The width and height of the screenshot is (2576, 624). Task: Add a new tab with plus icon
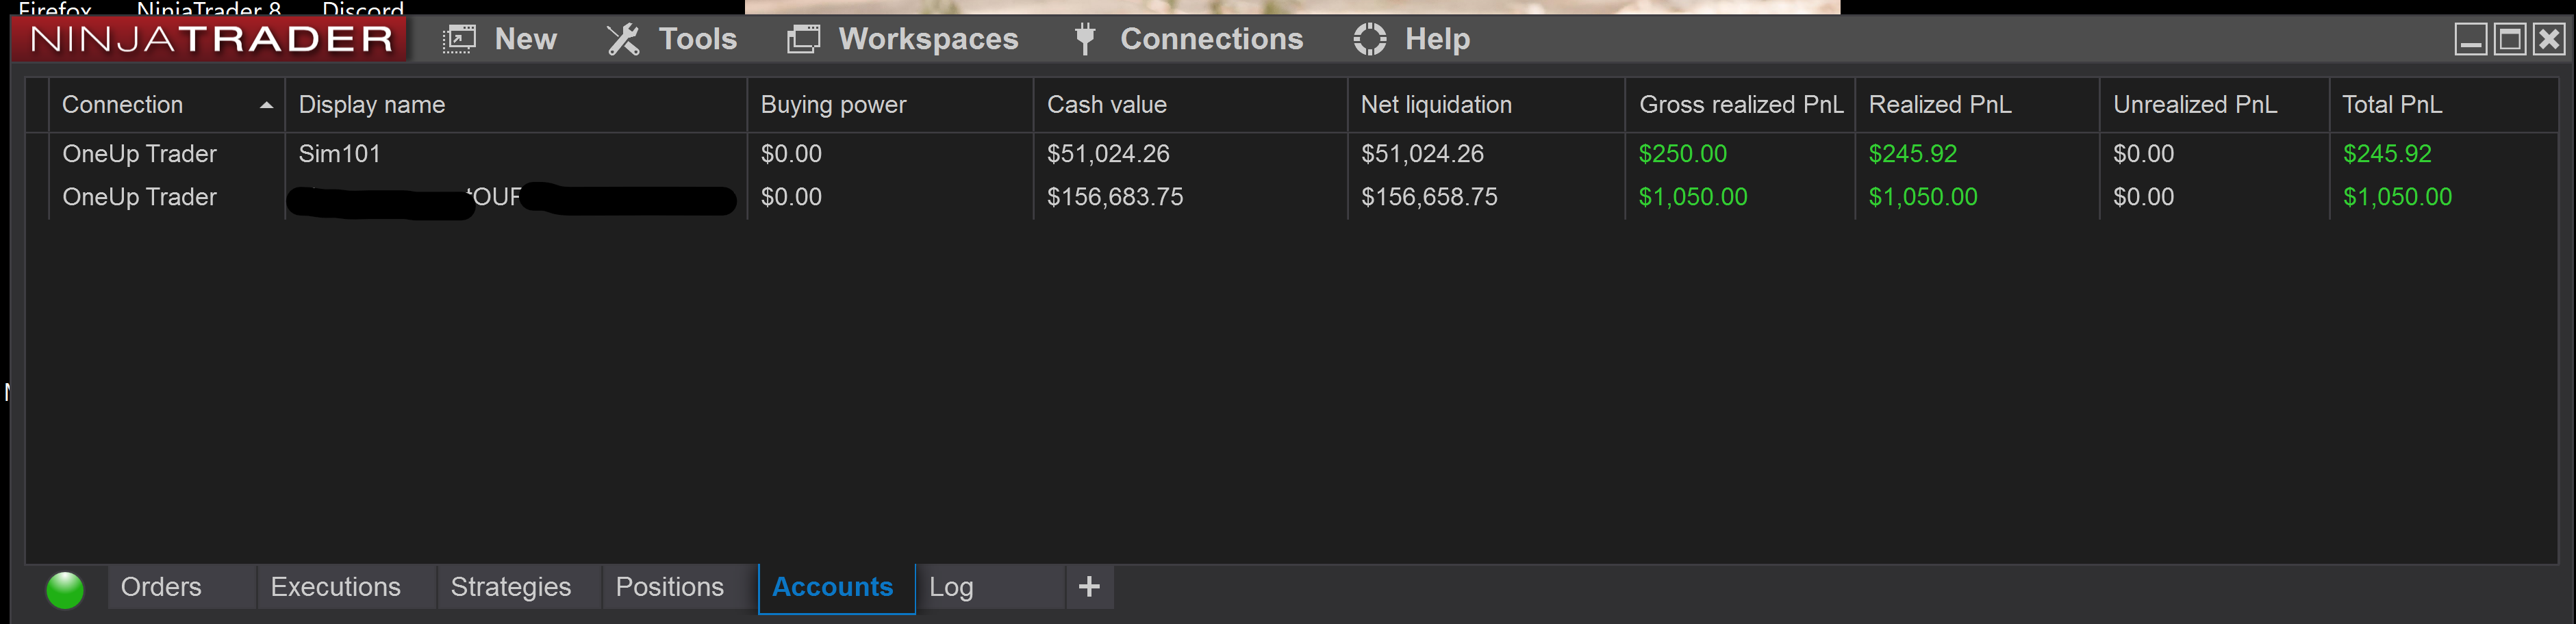[1089, 586]
